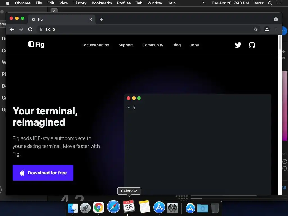Open Calendar in the dock
Screen dimensions: 288x216
[x=129, y=206]
